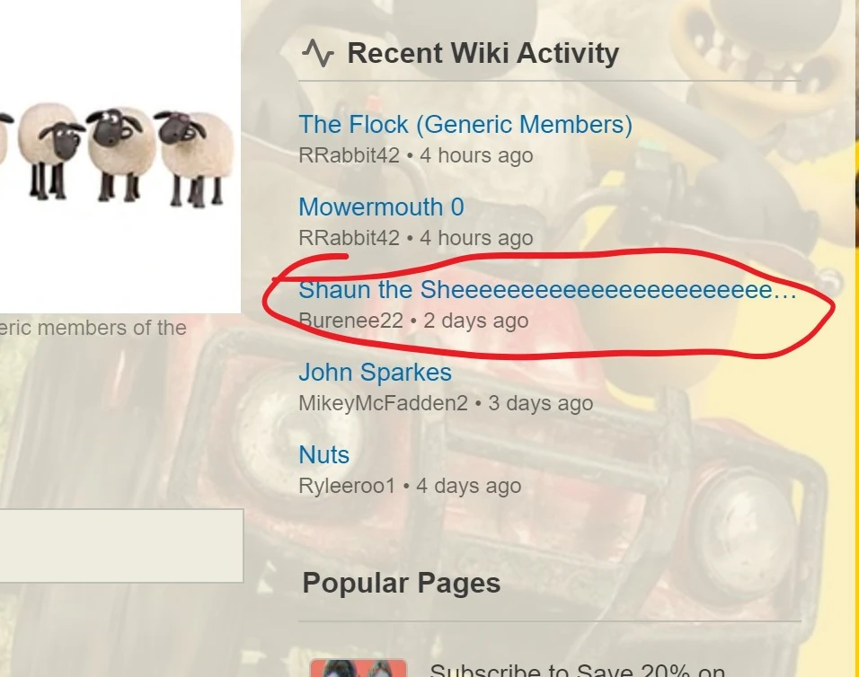Viewport: 859px width, 677px height.
Task: View the MikeyMcFadden2 user profile
Action: 383,403
